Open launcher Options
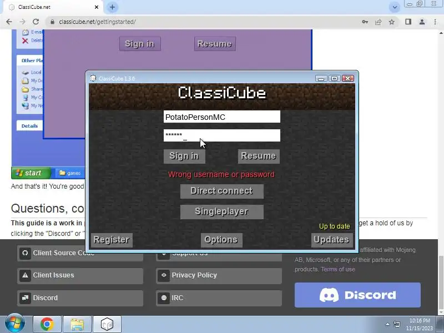 tap(221, 240)
